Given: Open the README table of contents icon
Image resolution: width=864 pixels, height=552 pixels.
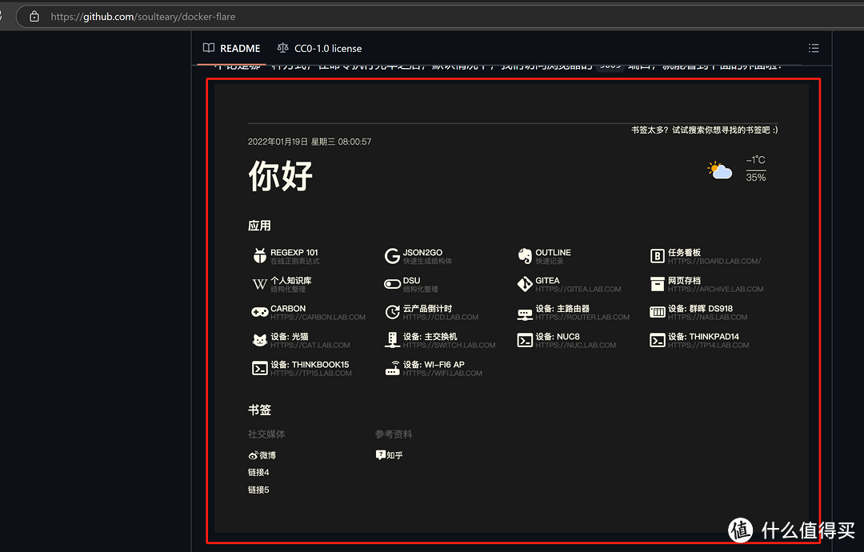Looking at the screenshot, I should pyautogui.click(x=814, y=48).
